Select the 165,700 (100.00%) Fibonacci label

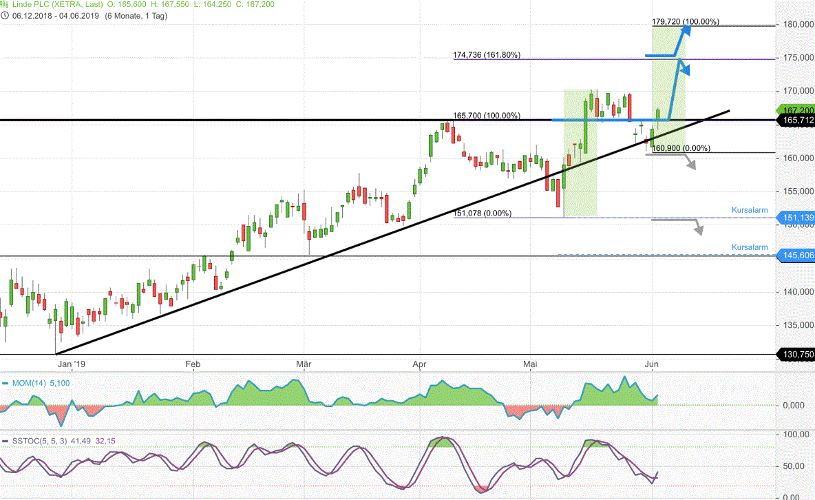pyautogui.click(x=487, y=116)
